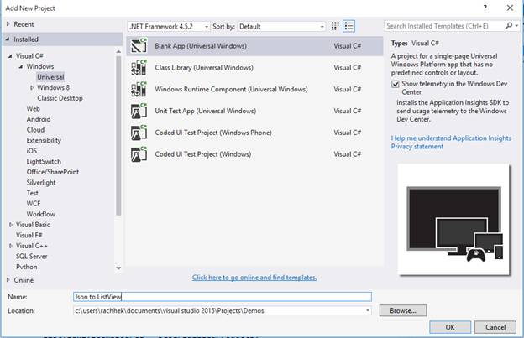Select Coded UI Test Project (Windows Phone) text
This screenshot has width=524, height=338.
pos(213,133)
